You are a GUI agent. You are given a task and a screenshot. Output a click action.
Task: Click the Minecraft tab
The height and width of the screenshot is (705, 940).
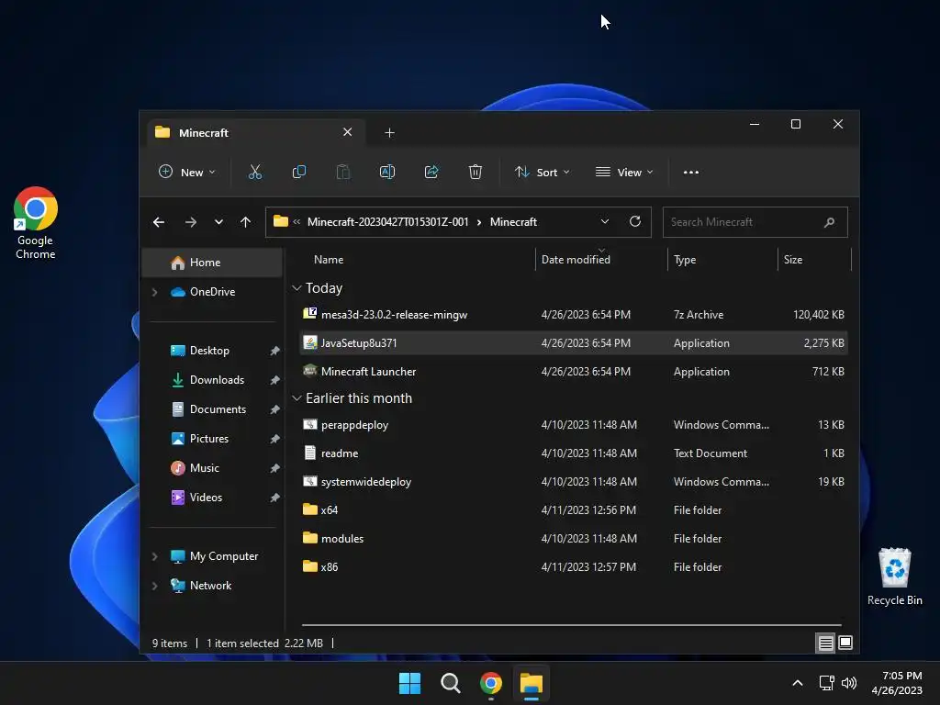click(x=256, y=132)
